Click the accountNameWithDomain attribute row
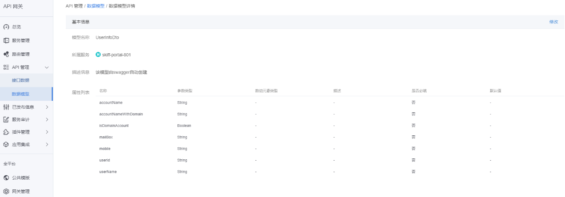565x197 pixels. 121,114
